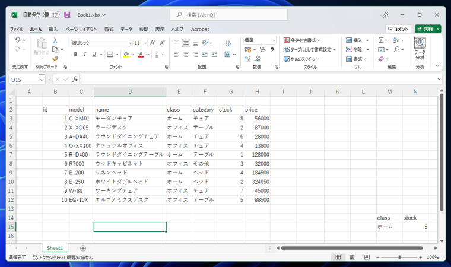
Task: Open the Data ribbon tab
Action: [126, 29]
